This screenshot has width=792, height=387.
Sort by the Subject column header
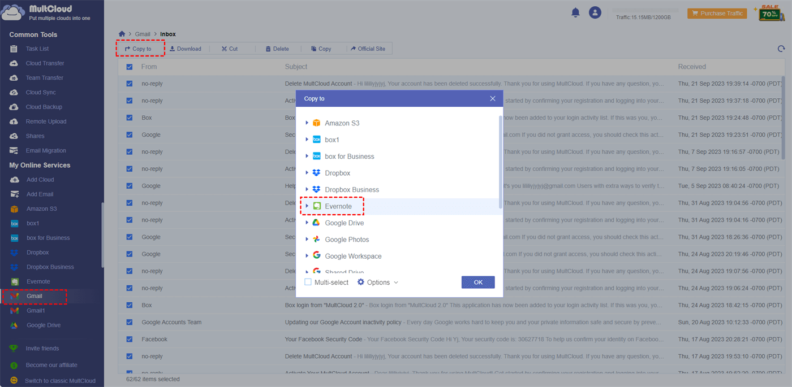coord(296,67)
